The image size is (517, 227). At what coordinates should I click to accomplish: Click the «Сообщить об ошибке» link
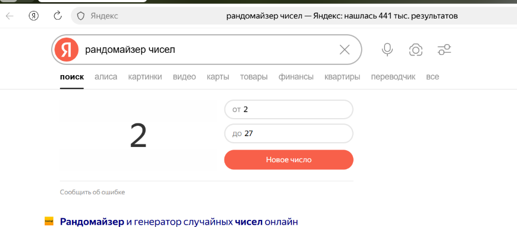pos(93,192)
